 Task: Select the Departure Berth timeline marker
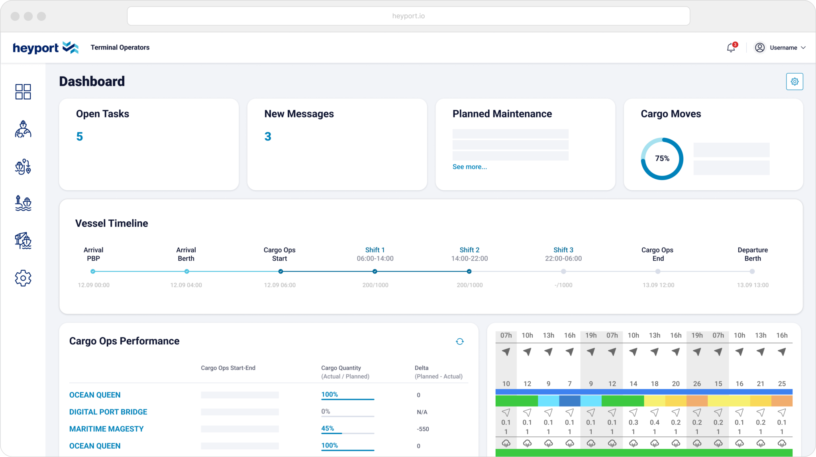[x=752, y=271]
